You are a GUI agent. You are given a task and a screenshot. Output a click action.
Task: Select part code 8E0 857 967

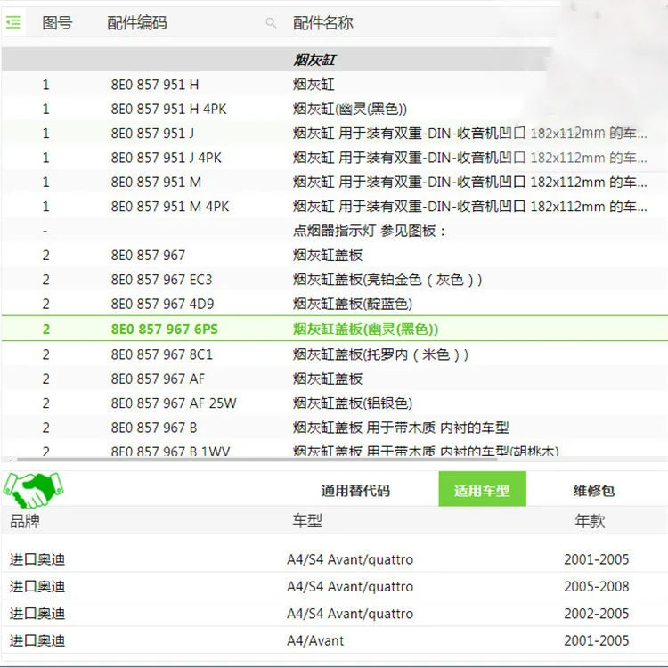[x=148, y=256]
